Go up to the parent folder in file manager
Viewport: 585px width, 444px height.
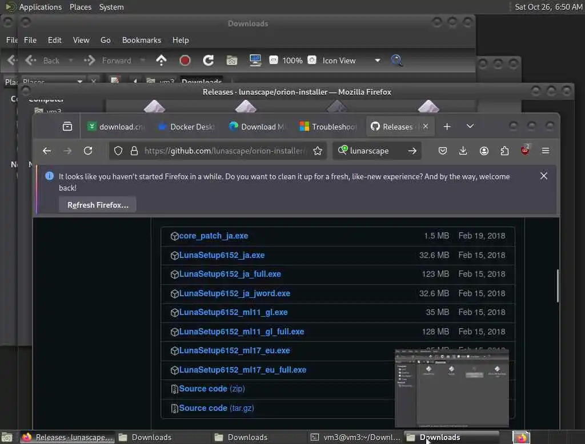161,60
